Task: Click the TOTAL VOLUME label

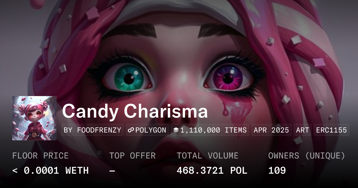Action: click(208, 156)
